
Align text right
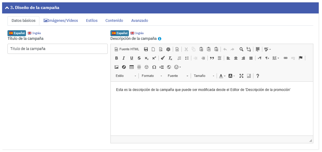[x=243, y=58]
